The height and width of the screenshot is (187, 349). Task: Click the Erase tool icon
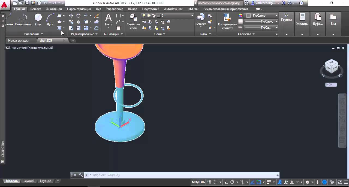pyautogui.click(x=96, y=16)
